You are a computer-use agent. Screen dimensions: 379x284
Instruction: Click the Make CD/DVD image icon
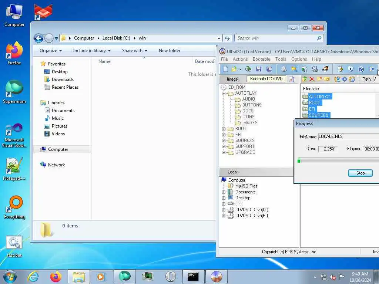(284, 69)
